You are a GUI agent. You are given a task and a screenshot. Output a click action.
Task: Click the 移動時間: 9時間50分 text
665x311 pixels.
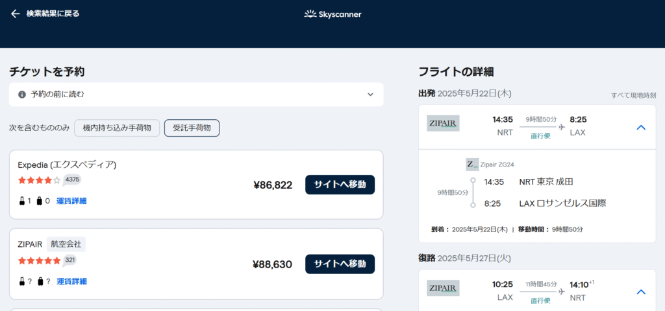[x=551, y=230]
